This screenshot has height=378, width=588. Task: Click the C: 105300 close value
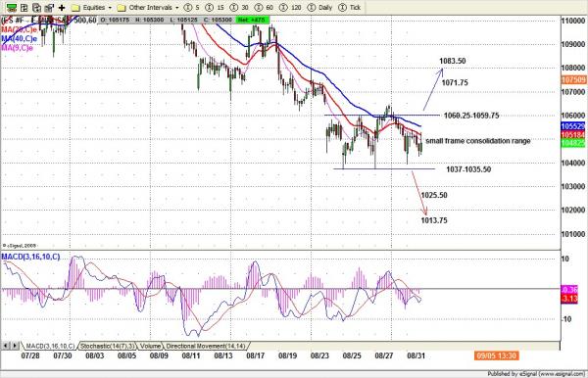coord(219,20)
